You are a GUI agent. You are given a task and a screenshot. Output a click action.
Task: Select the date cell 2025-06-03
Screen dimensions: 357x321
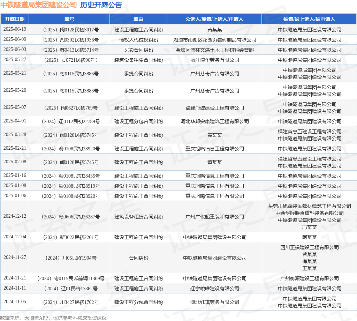pyautogui.click(x=15, y=50)
